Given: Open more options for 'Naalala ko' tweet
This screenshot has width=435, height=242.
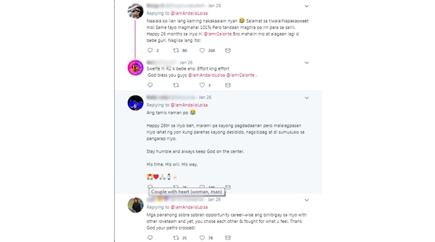Looking at the screenshot, I should point(306,6).
